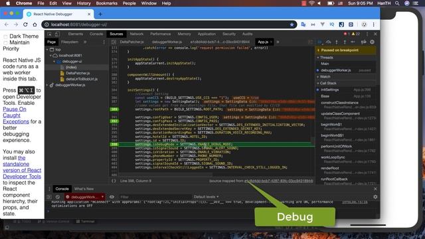Open the Default levels dropdown
425x239 pixels.
tap(206, 197)
